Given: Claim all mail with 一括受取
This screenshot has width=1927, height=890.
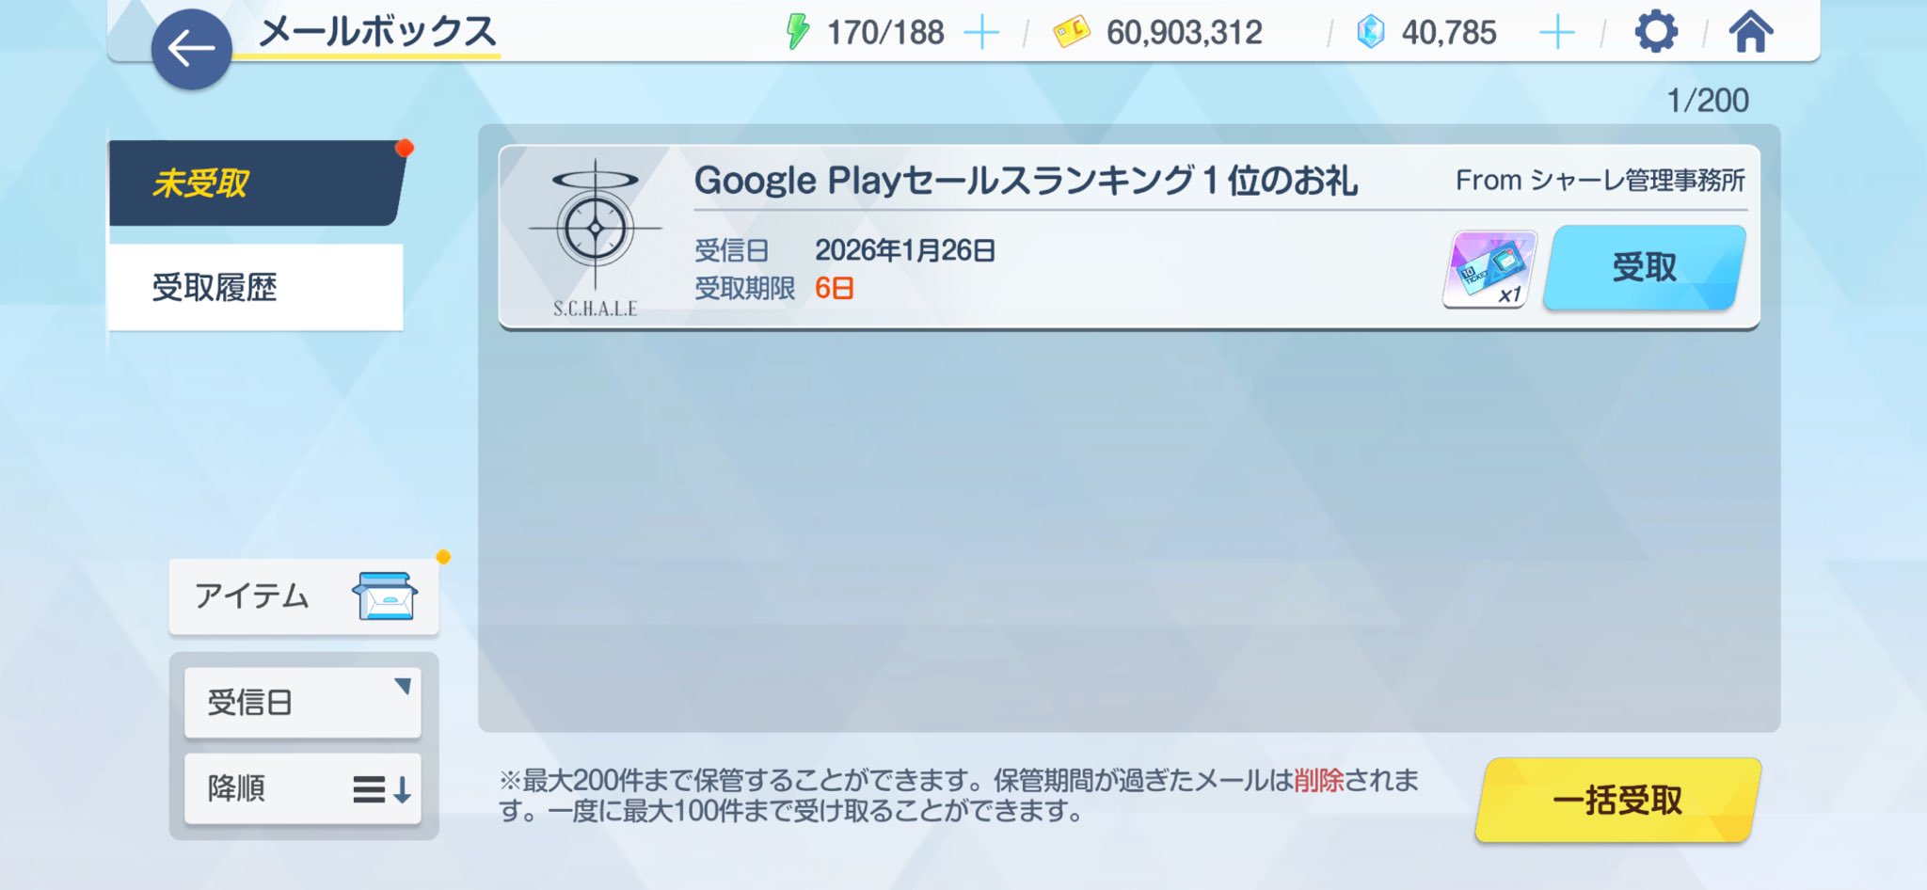Looking at the screenshot, I should (1617, 801).
